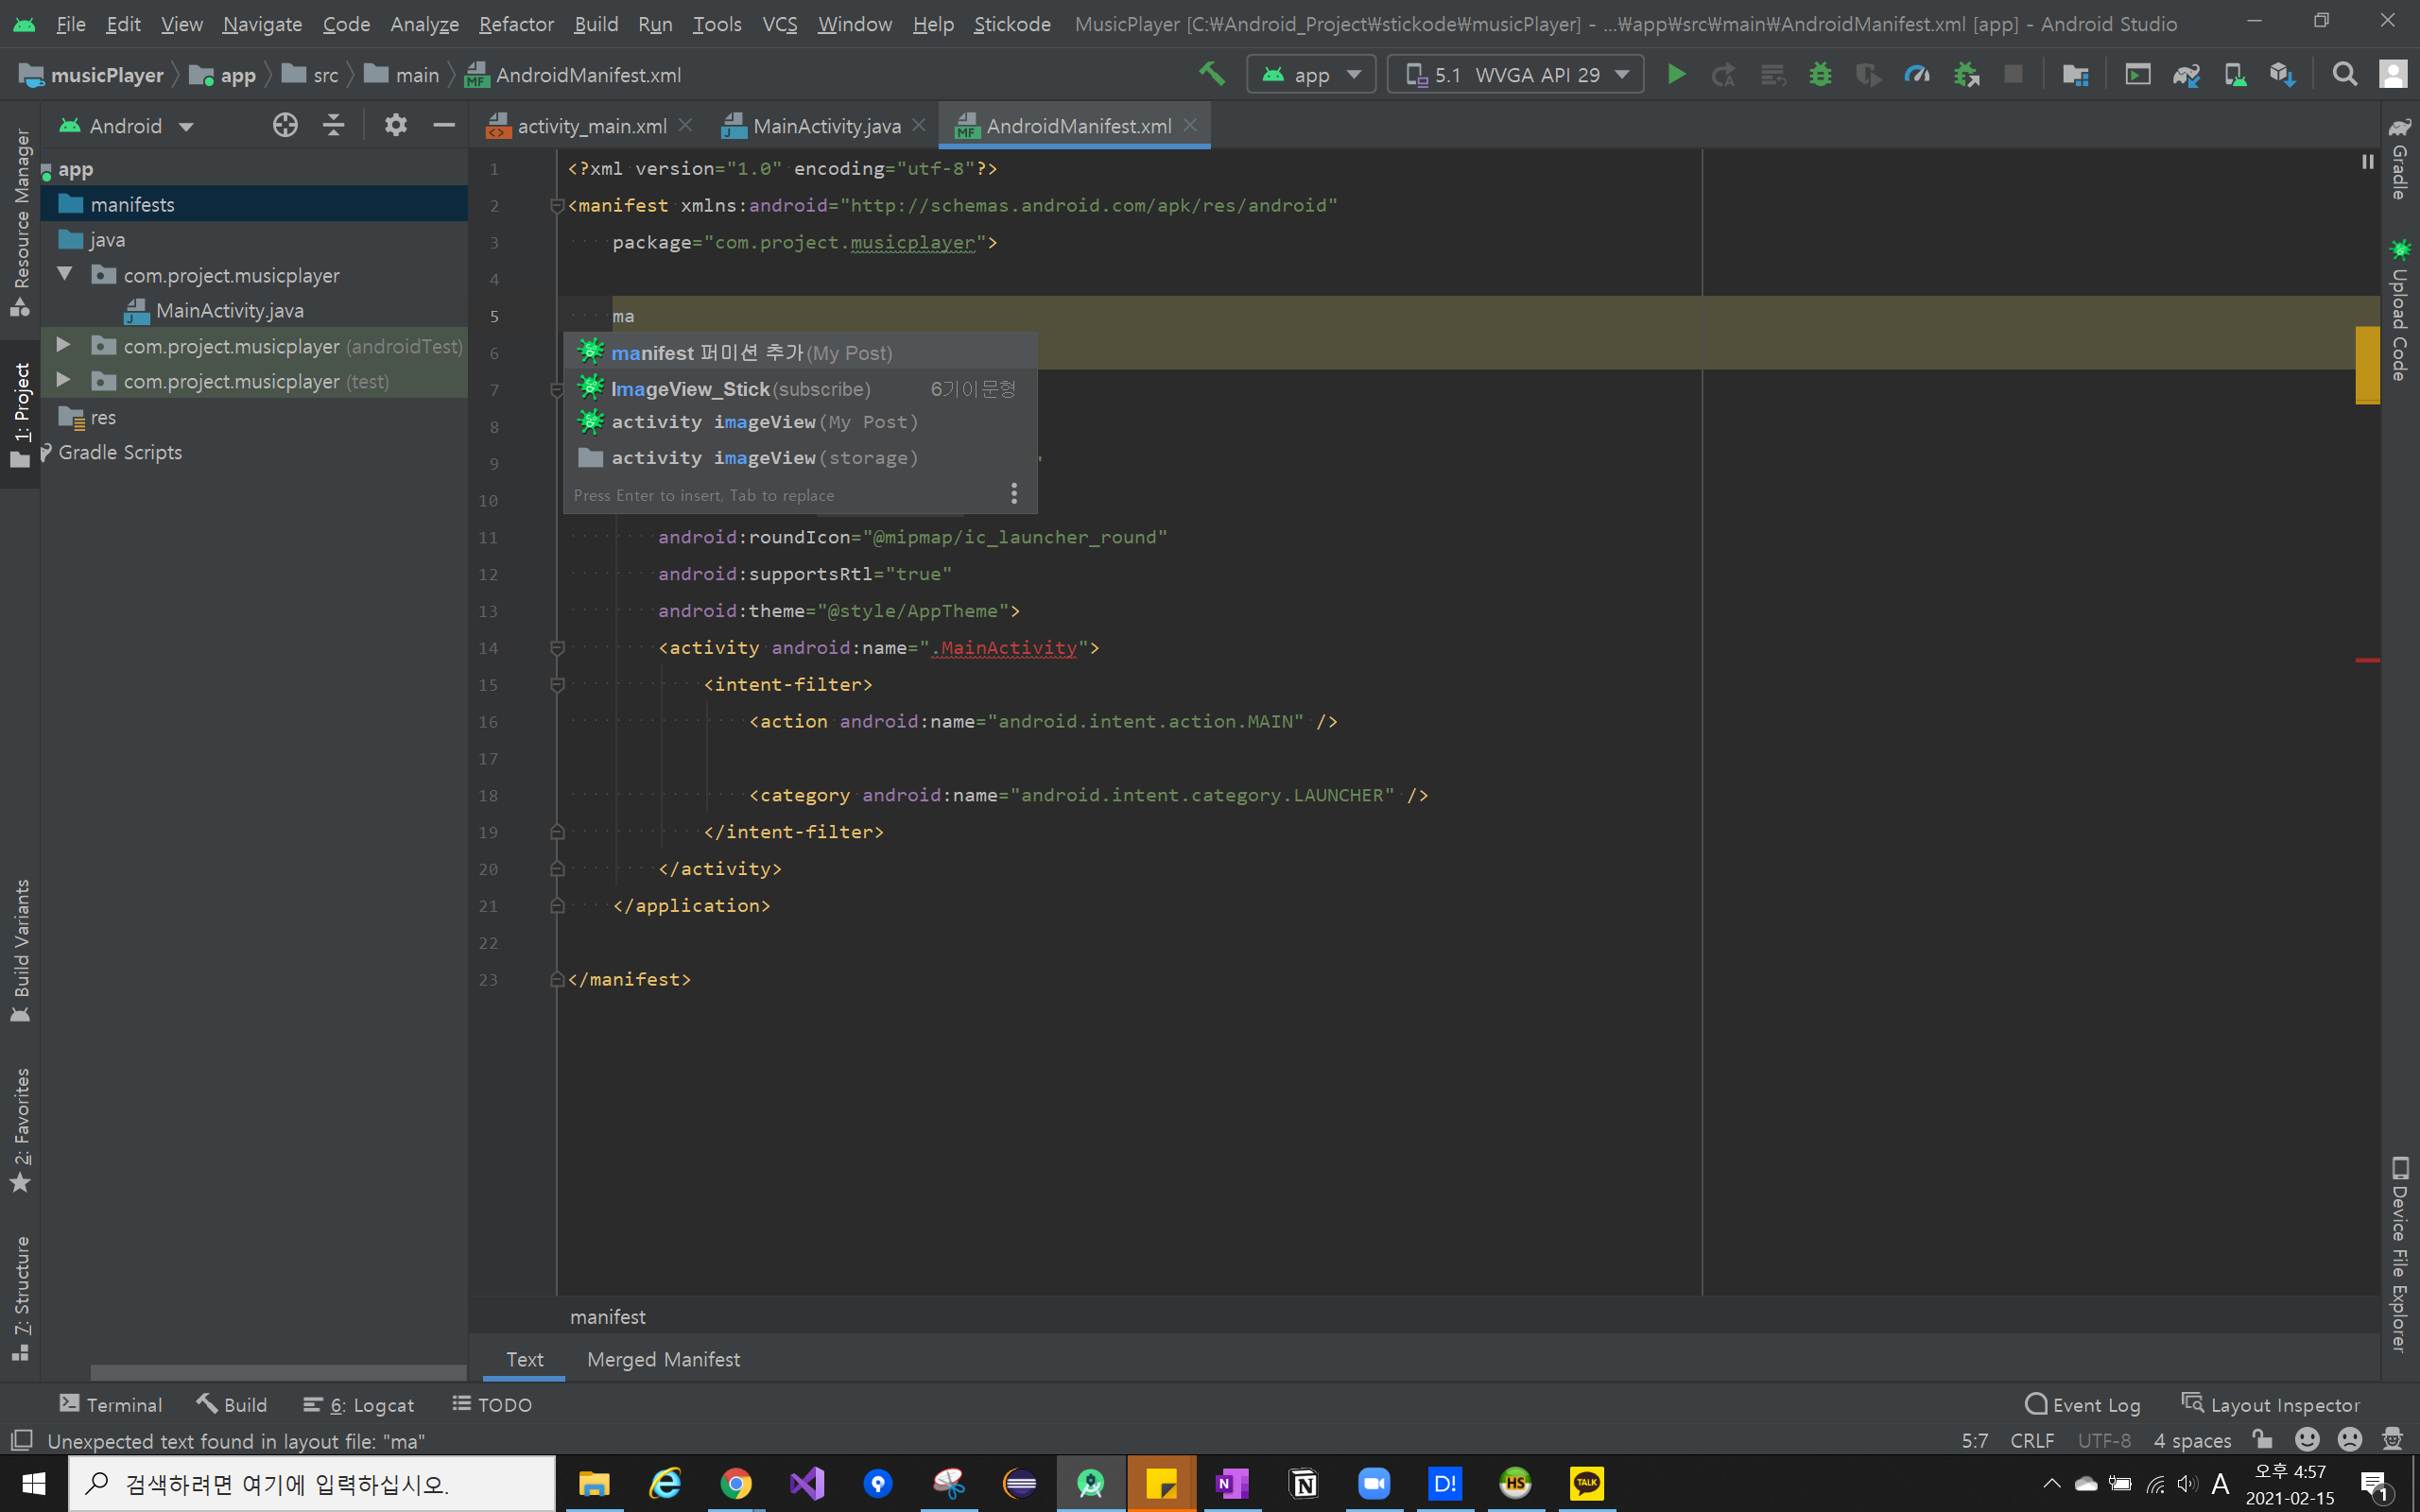Open AVD Manager icon in toolbar
The image size is (2420, 1512).
(x=2234, y=75)
